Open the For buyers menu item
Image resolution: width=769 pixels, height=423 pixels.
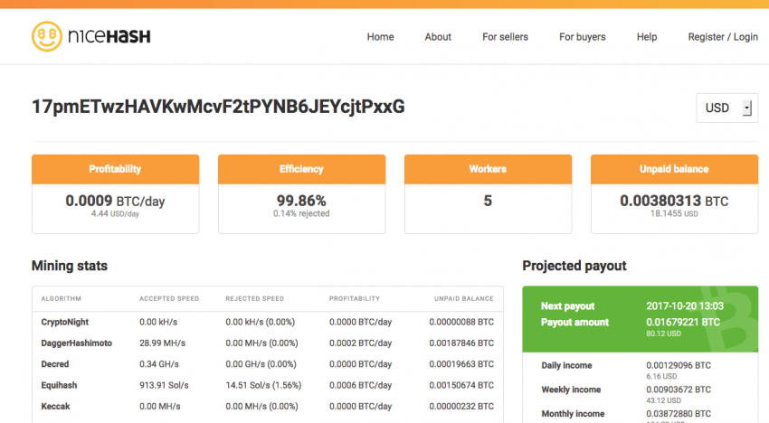tap(582, 37)
